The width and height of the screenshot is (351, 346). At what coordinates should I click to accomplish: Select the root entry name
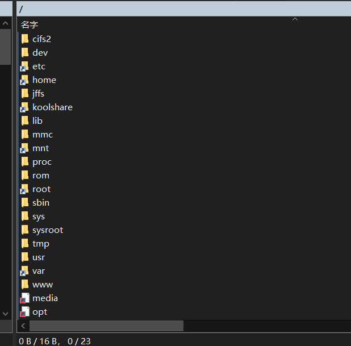(x=41, y=189)
